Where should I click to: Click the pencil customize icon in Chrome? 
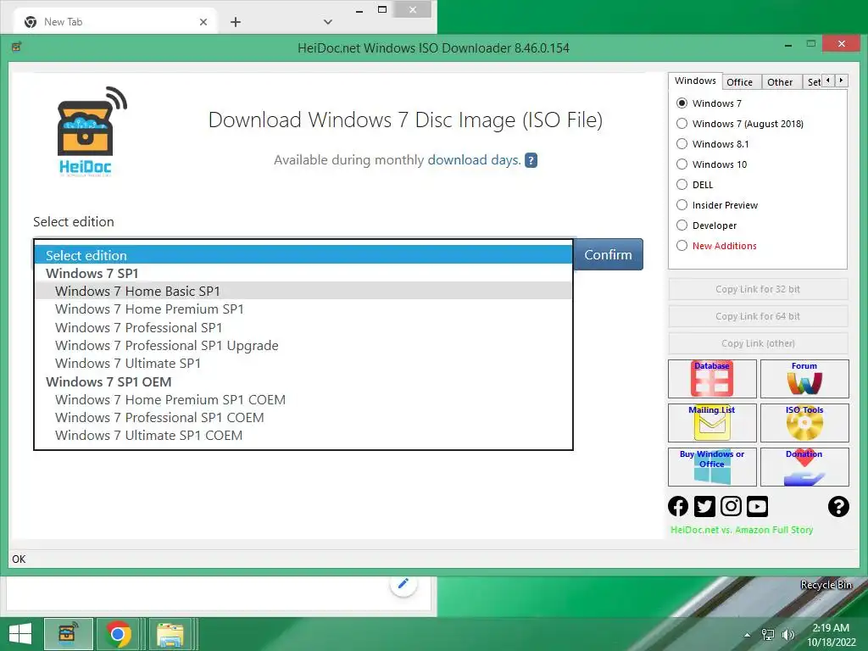pyautogui.click(x=403, y=583)
